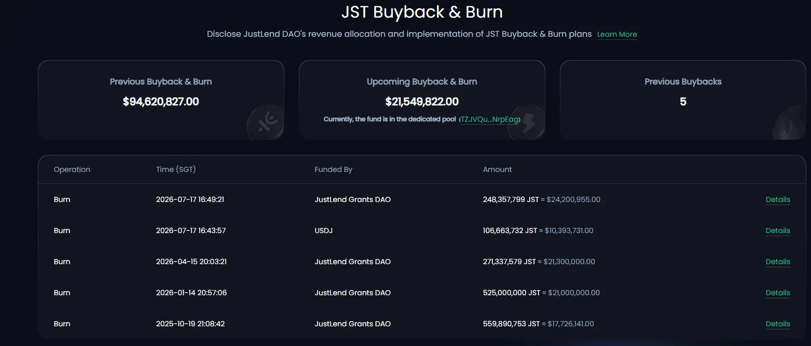Click JustLend Grants DAO in the 2025-10-19 row
The image size is (811, 346).
point(353,324)
